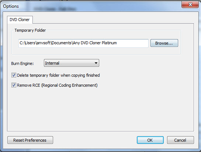Open the Browse... folder picker
This screenshot has height=152, width=201.
164,43
